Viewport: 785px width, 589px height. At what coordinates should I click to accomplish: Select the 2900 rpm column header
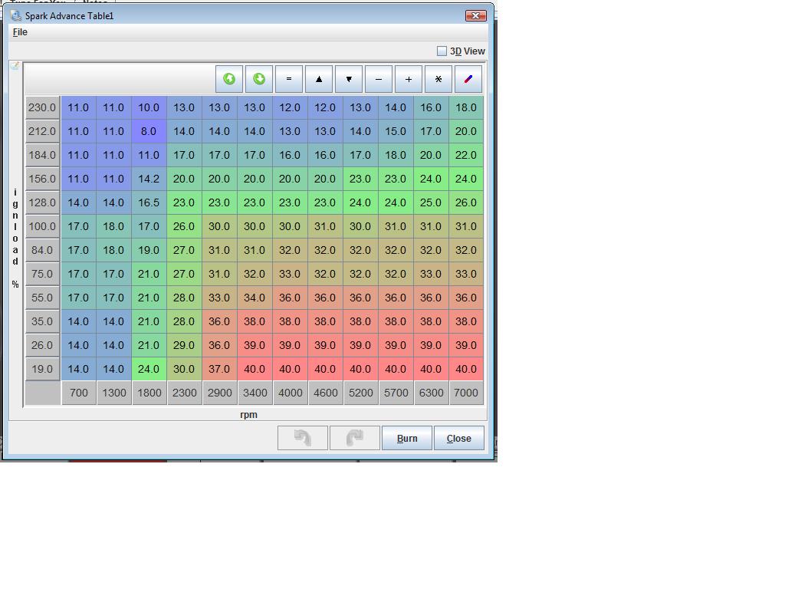click(x=220, y=393)
